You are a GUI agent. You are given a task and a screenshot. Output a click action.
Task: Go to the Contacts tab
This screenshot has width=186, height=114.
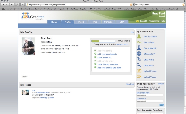point(108,22)
